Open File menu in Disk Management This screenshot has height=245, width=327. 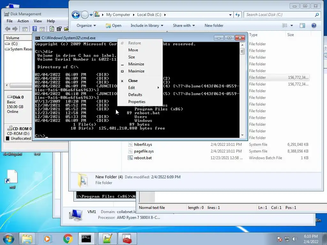[x=10, y=21]
